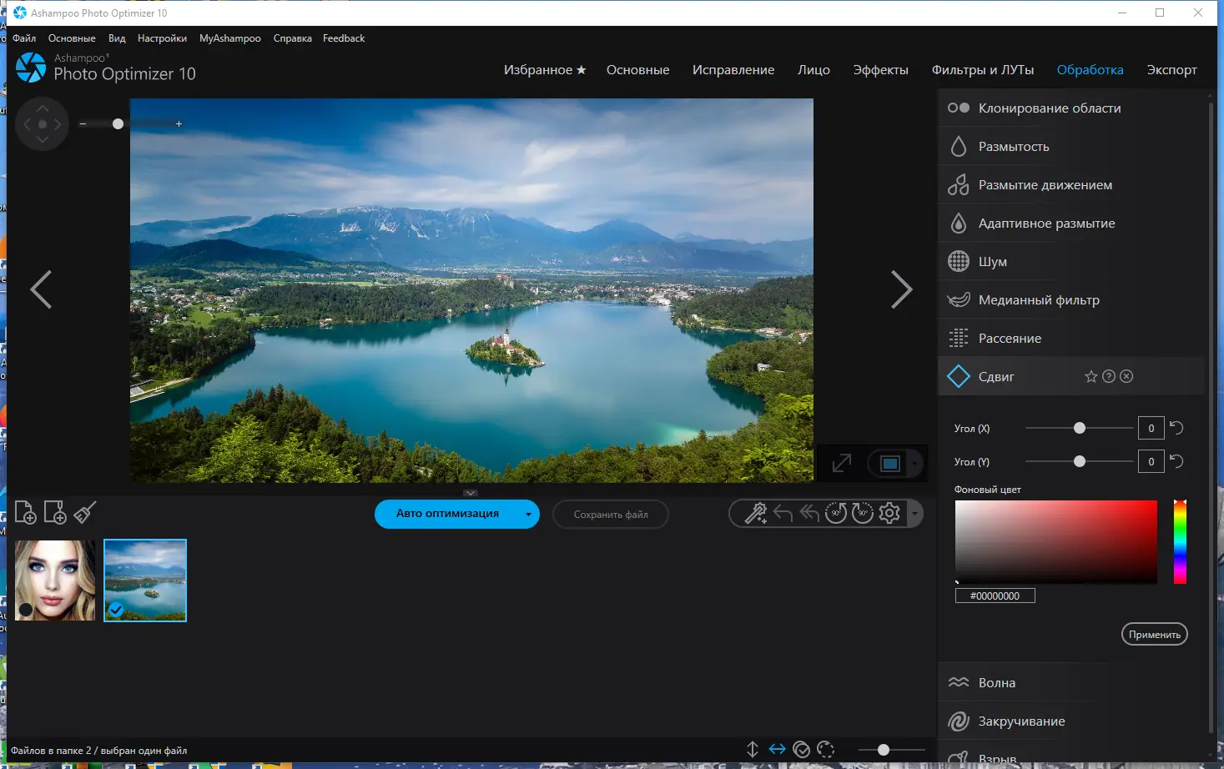Go to the next image with right arrow
Screen dimensions: 1224x769
tap(901, 289)
